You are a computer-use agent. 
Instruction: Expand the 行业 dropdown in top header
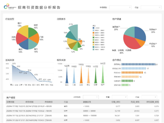tap(151, 7)
